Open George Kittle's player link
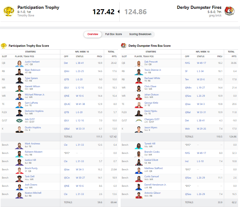The width and height of the screenshot is (240, 207). pyautogui.click(x=151, y=103)
